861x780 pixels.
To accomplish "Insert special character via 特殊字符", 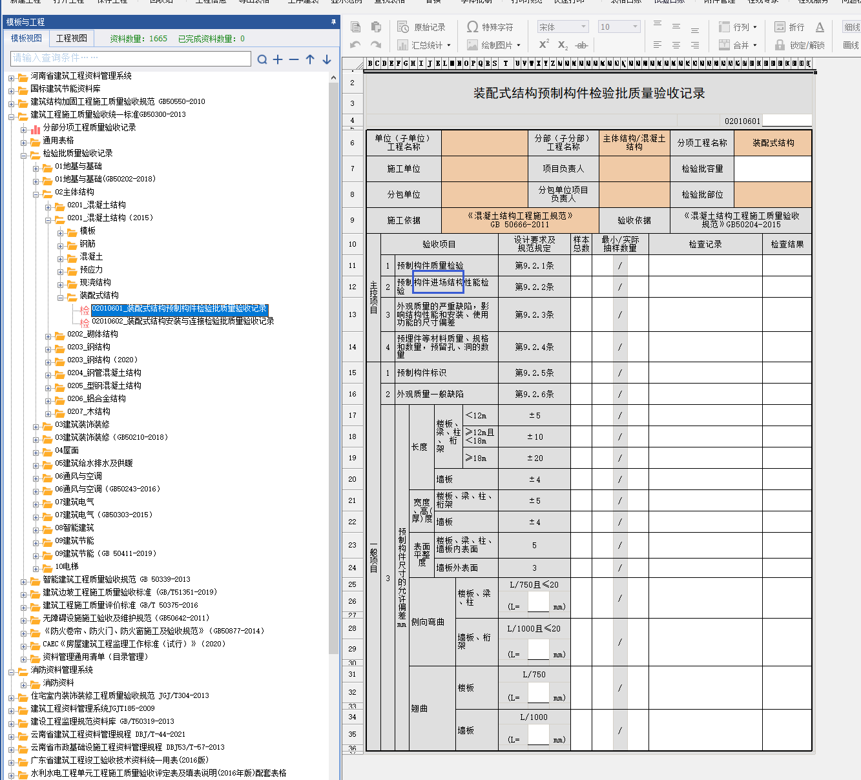I will 490,27.
